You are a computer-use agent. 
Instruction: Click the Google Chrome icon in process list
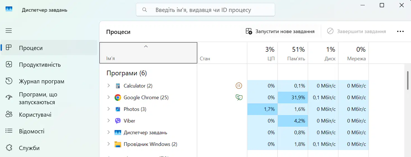[118, 98]
